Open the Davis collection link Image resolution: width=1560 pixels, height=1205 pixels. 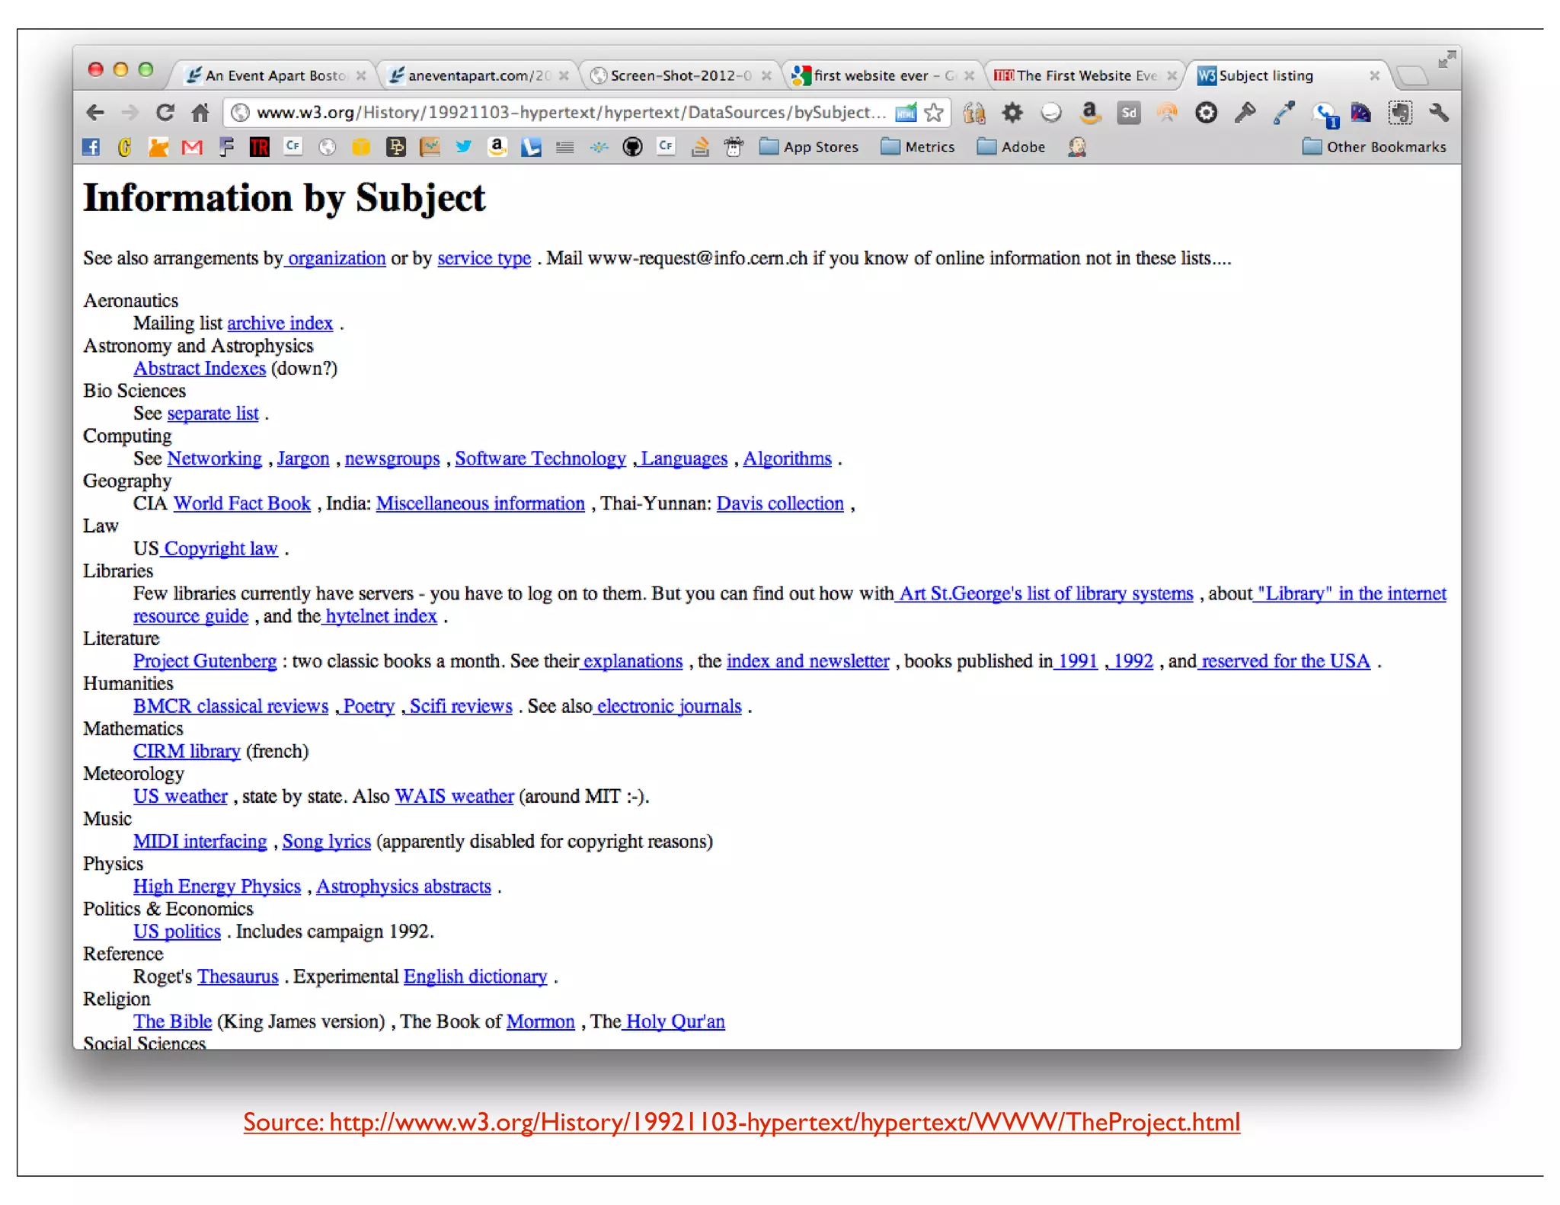pos(780,503)
